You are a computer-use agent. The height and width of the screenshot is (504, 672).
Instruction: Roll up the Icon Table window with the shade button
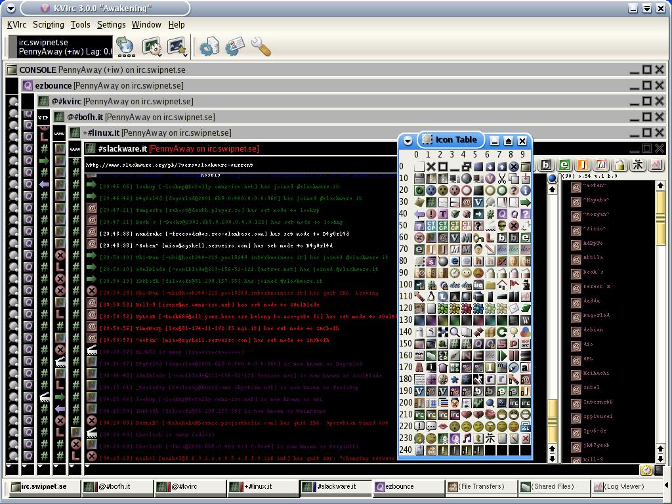click(x=509, y=140)
